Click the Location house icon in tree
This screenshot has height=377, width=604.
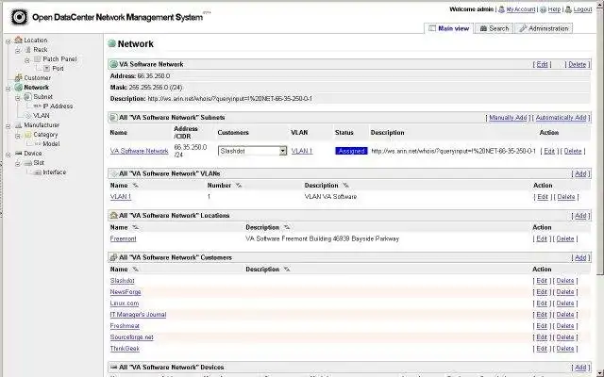click(x=18, y=40)
